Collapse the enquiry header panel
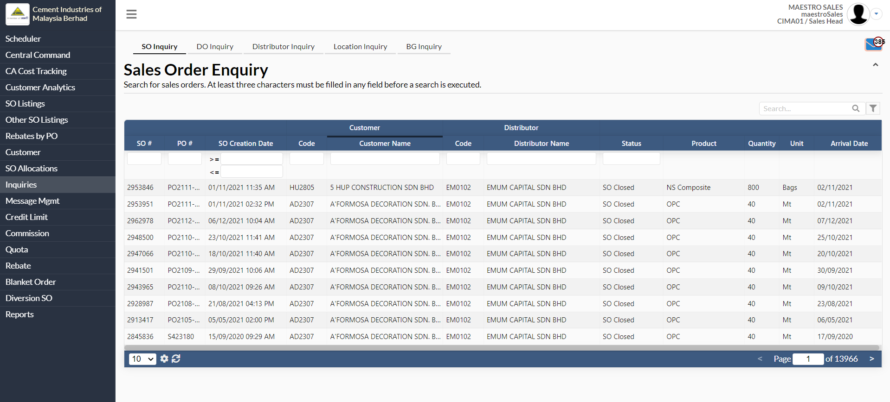Image resolution: width=890 pixels, height=402 pixels. [875, 65]
